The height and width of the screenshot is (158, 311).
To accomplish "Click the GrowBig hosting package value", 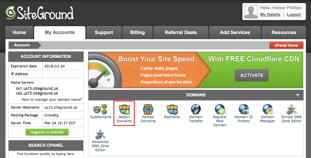I will coord(52,115).
